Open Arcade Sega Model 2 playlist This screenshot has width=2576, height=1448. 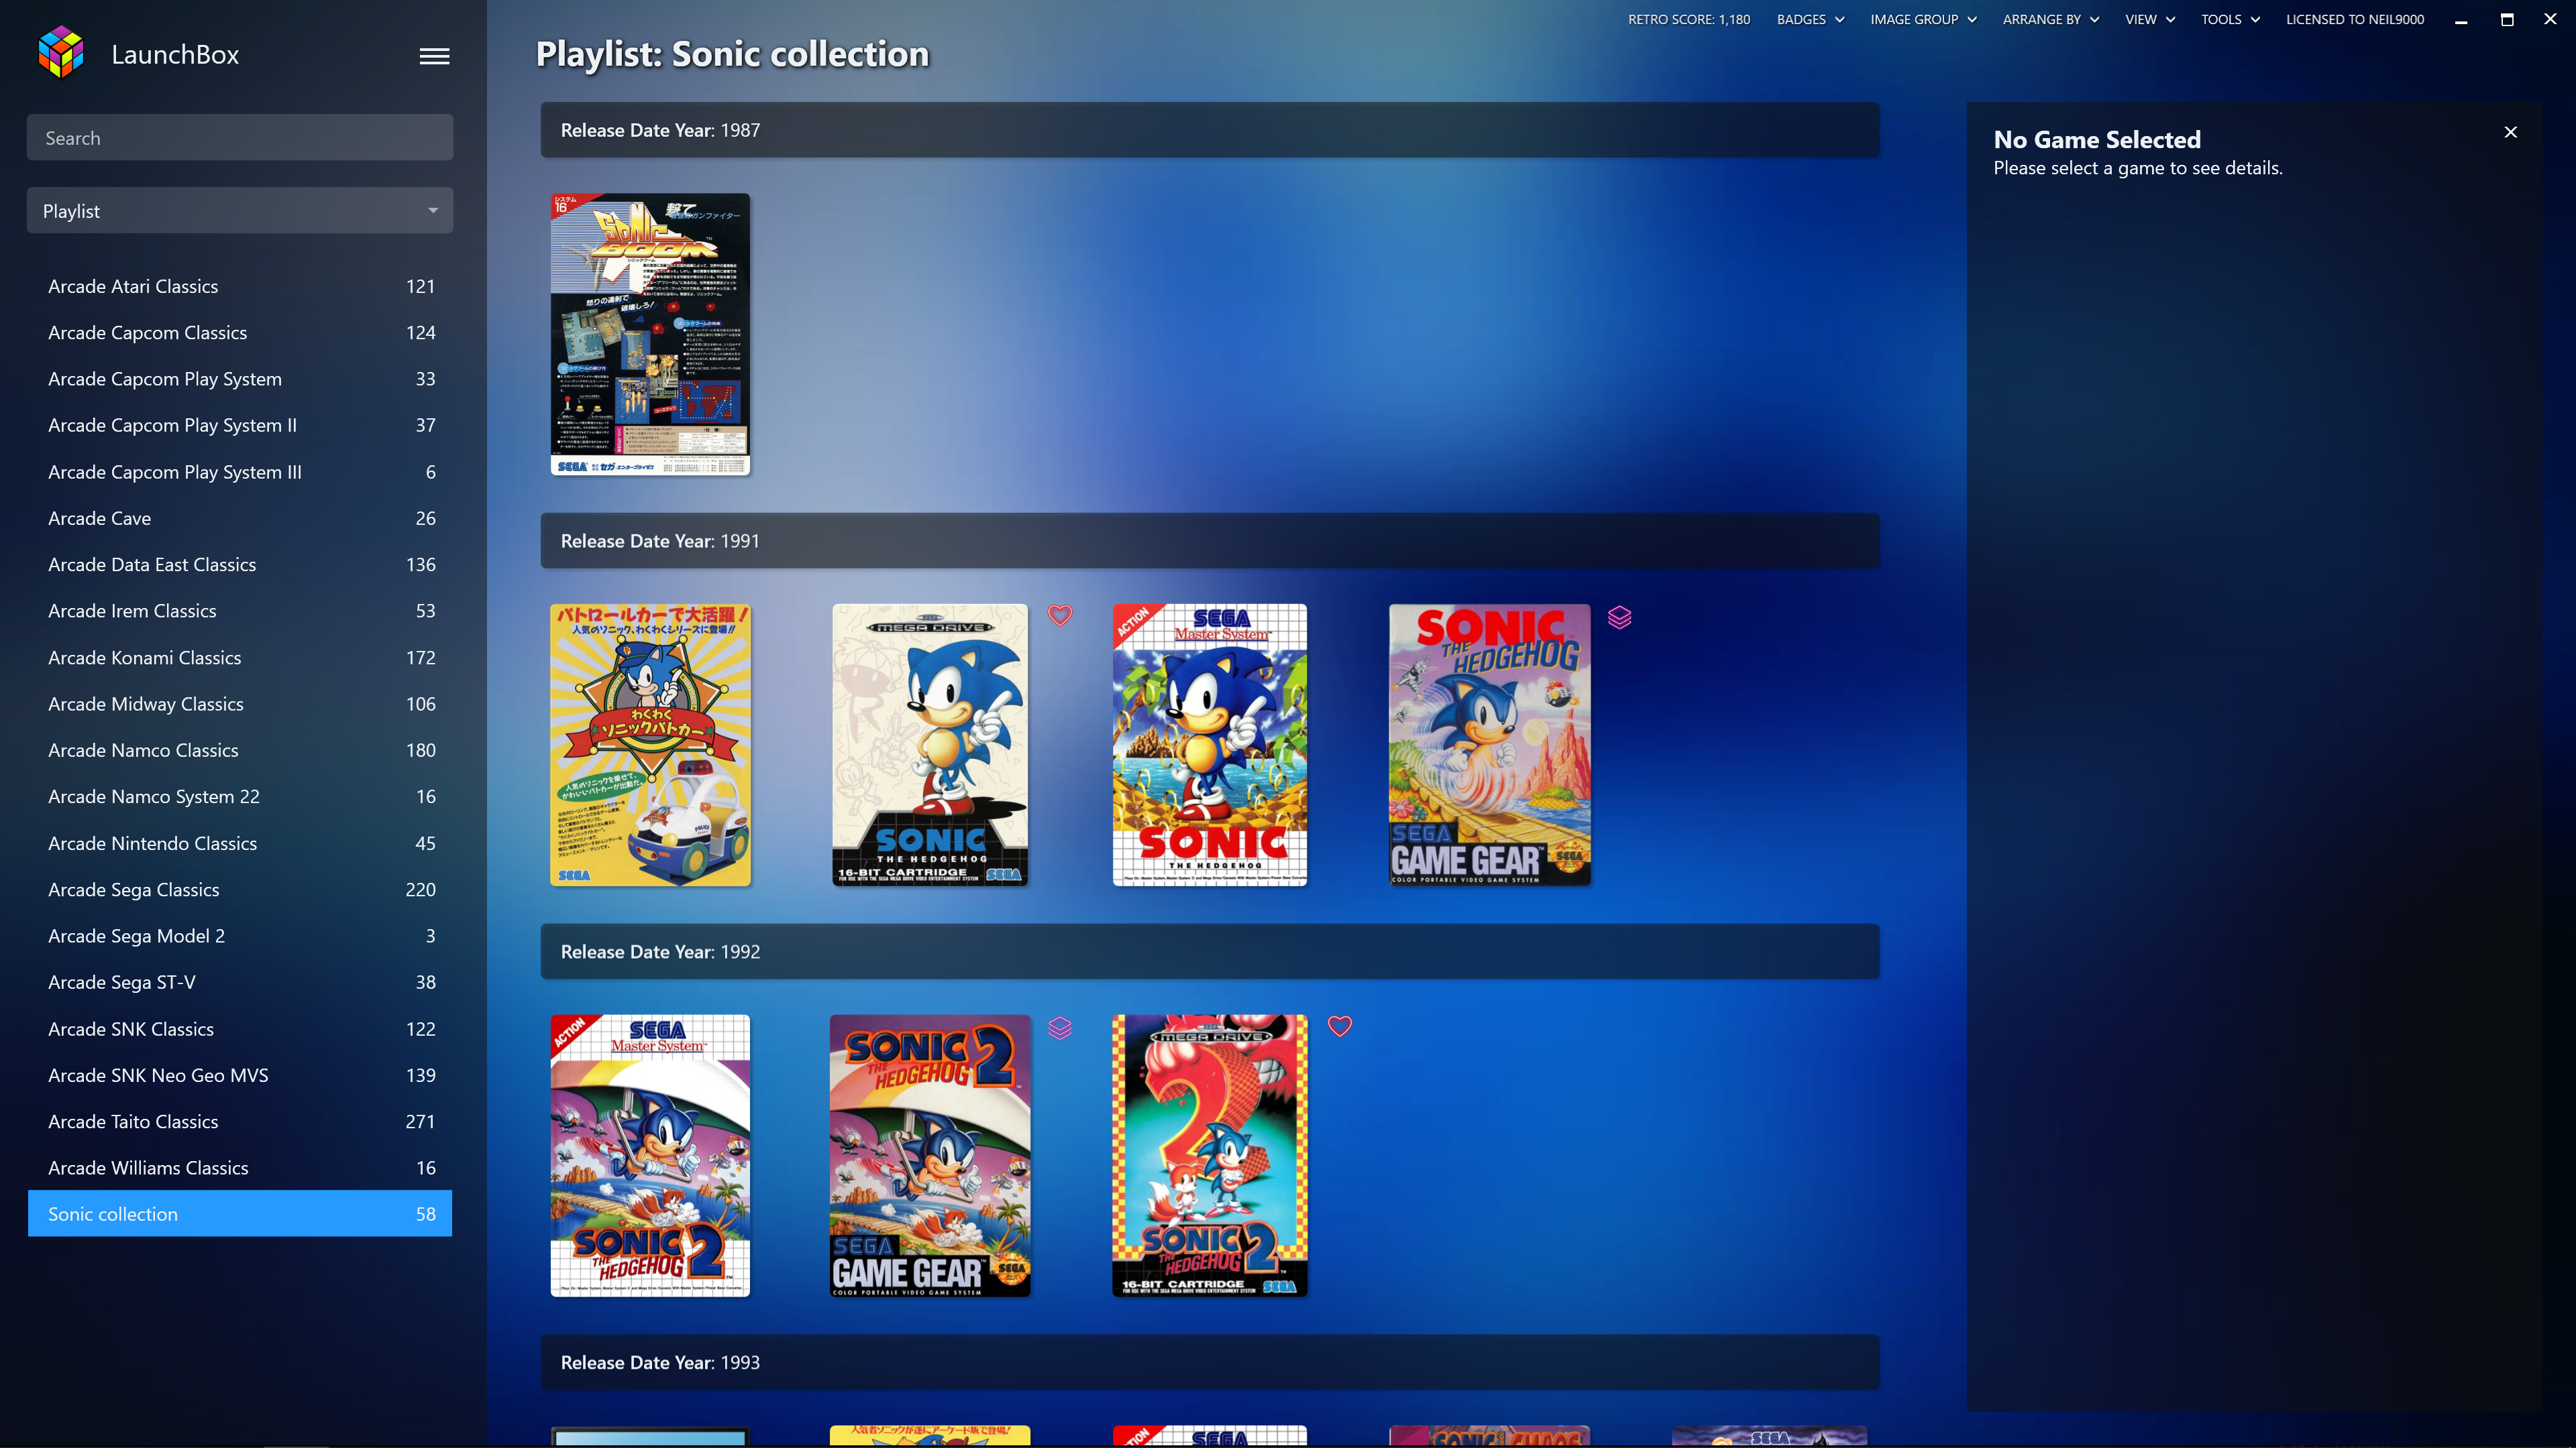point(240,935)
